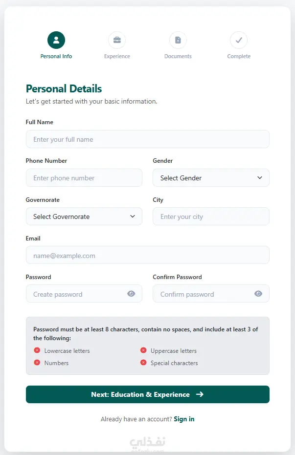Open the Select Gender dropdown
The image size is (295, 455).
pyautogui.click(x=211, y=177)
